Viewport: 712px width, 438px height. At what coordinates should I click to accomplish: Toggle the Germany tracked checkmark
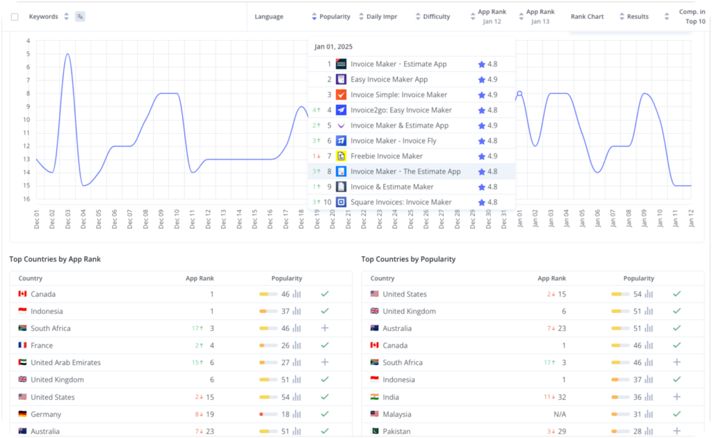[x=325, y=414]
